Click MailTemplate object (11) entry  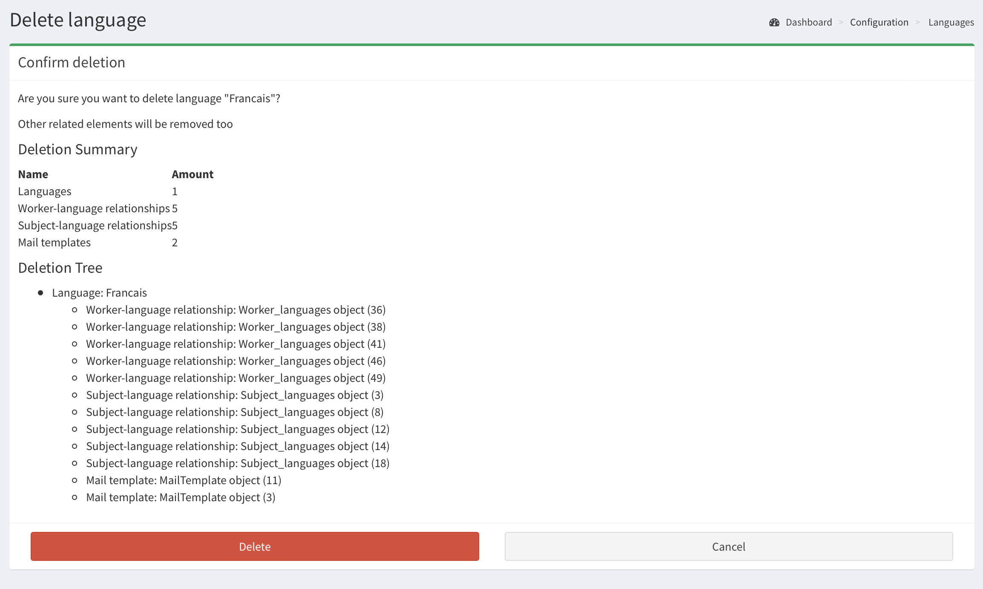click(x=184, y=480)
